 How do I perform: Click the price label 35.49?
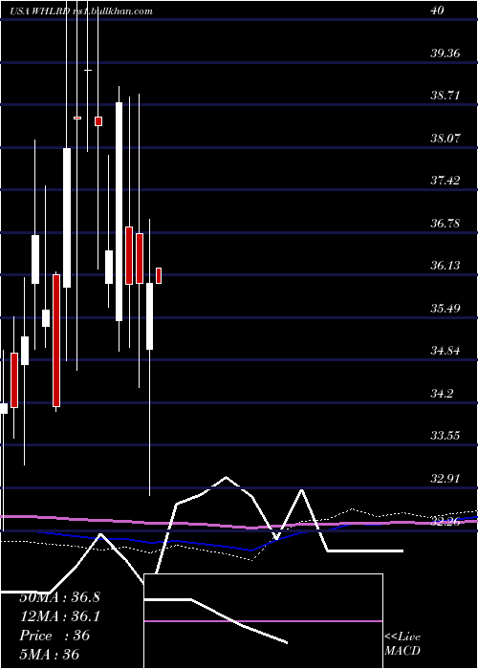(445, 308)
